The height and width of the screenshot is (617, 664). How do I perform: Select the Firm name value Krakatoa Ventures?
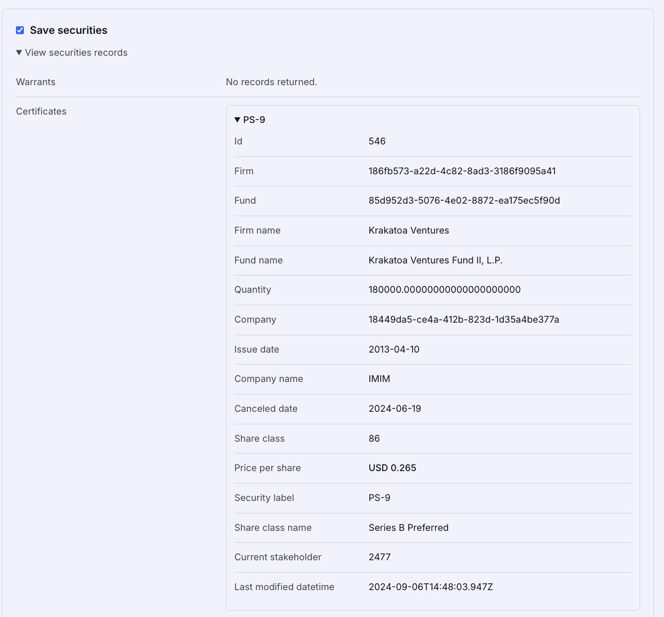409,230
